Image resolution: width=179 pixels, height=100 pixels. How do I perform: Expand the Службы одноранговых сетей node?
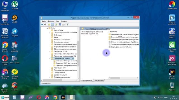[50, 33]
